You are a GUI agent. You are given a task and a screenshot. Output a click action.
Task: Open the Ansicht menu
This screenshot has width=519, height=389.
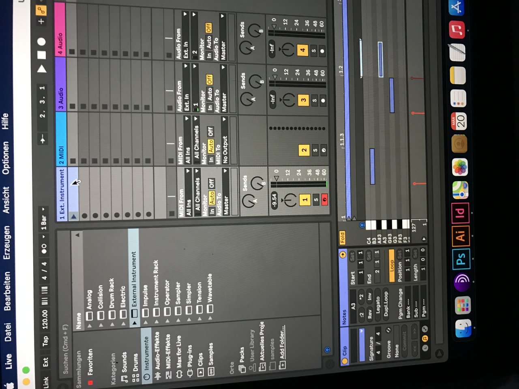click(x=6, y=199)
